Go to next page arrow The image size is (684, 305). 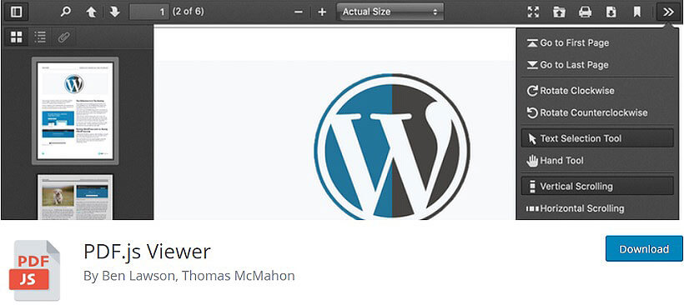[115, 12]
